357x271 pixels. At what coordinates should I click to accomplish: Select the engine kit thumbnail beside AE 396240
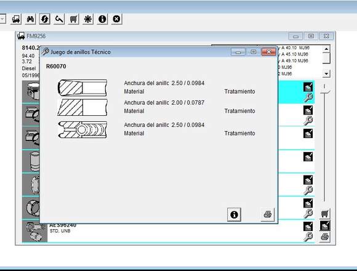pos(34,231)
